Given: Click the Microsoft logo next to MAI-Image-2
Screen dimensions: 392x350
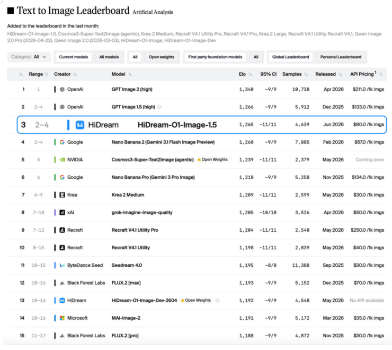Looking at the screenshot, I should click(63, 318).
